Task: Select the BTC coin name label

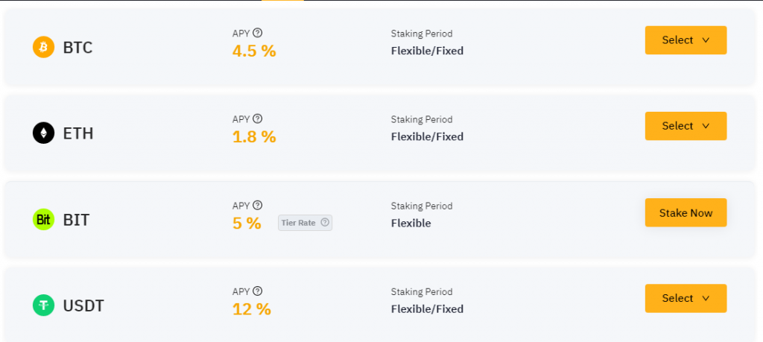Action: (x=77, y=48)
